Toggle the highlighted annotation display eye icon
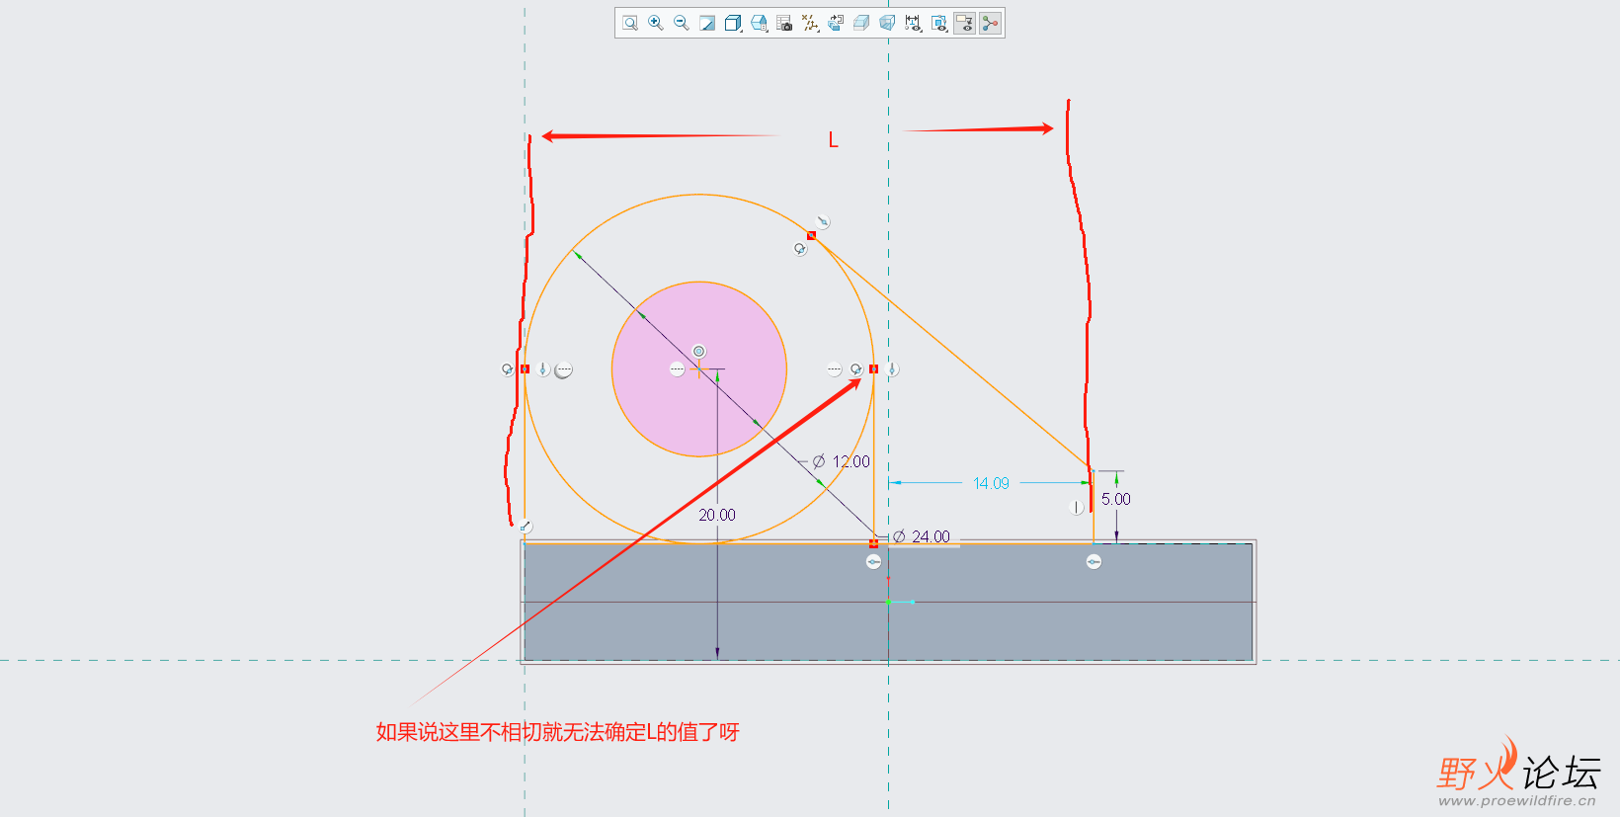This screenshot has height=817, width=1620. click(x=965, y=23)
